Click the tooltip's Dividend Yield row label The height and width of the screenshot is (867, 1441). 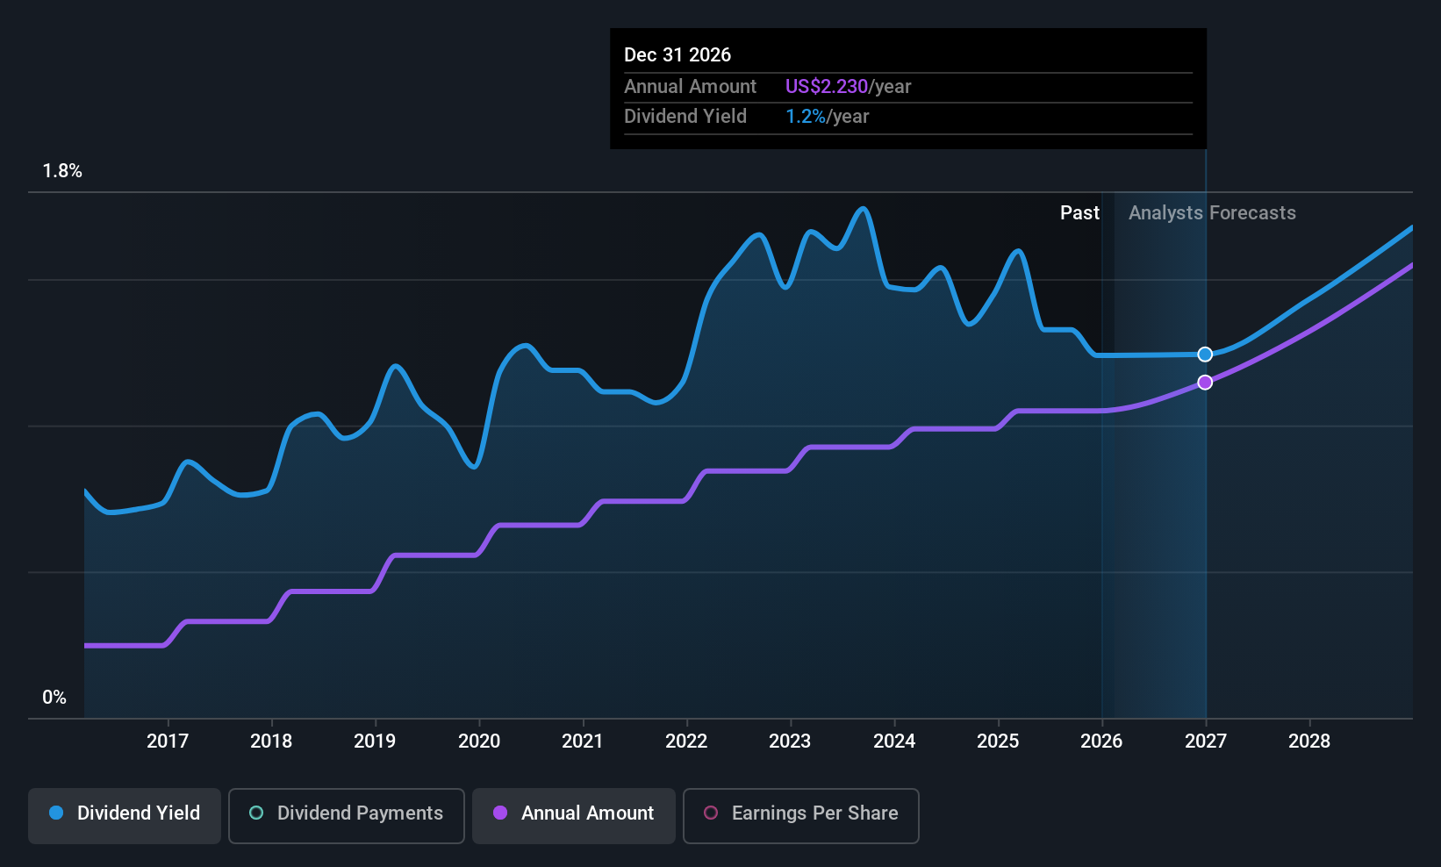(685, 117)
